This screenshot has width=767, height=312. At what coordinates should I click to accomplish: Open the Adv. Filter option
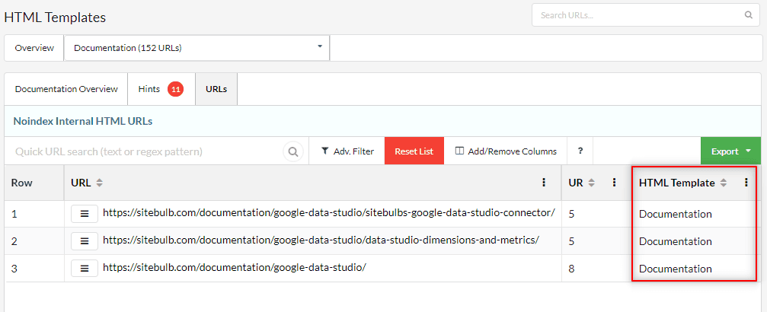coord(347,151)
